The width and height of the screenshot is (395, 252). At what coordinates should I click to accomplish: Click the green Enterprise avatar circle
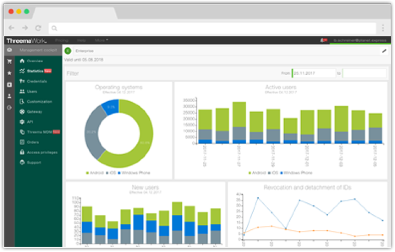[x=68, y=51]
